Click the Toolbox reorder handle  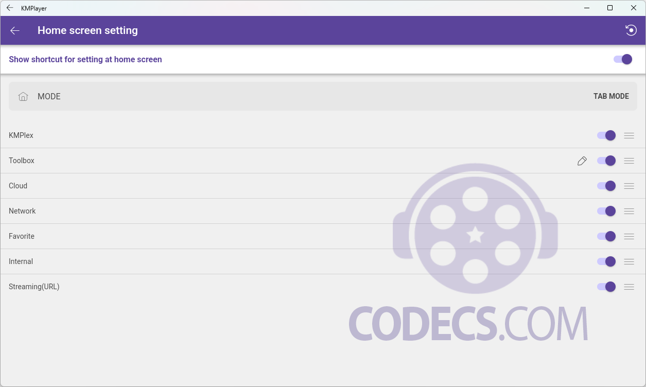(629, 161)
